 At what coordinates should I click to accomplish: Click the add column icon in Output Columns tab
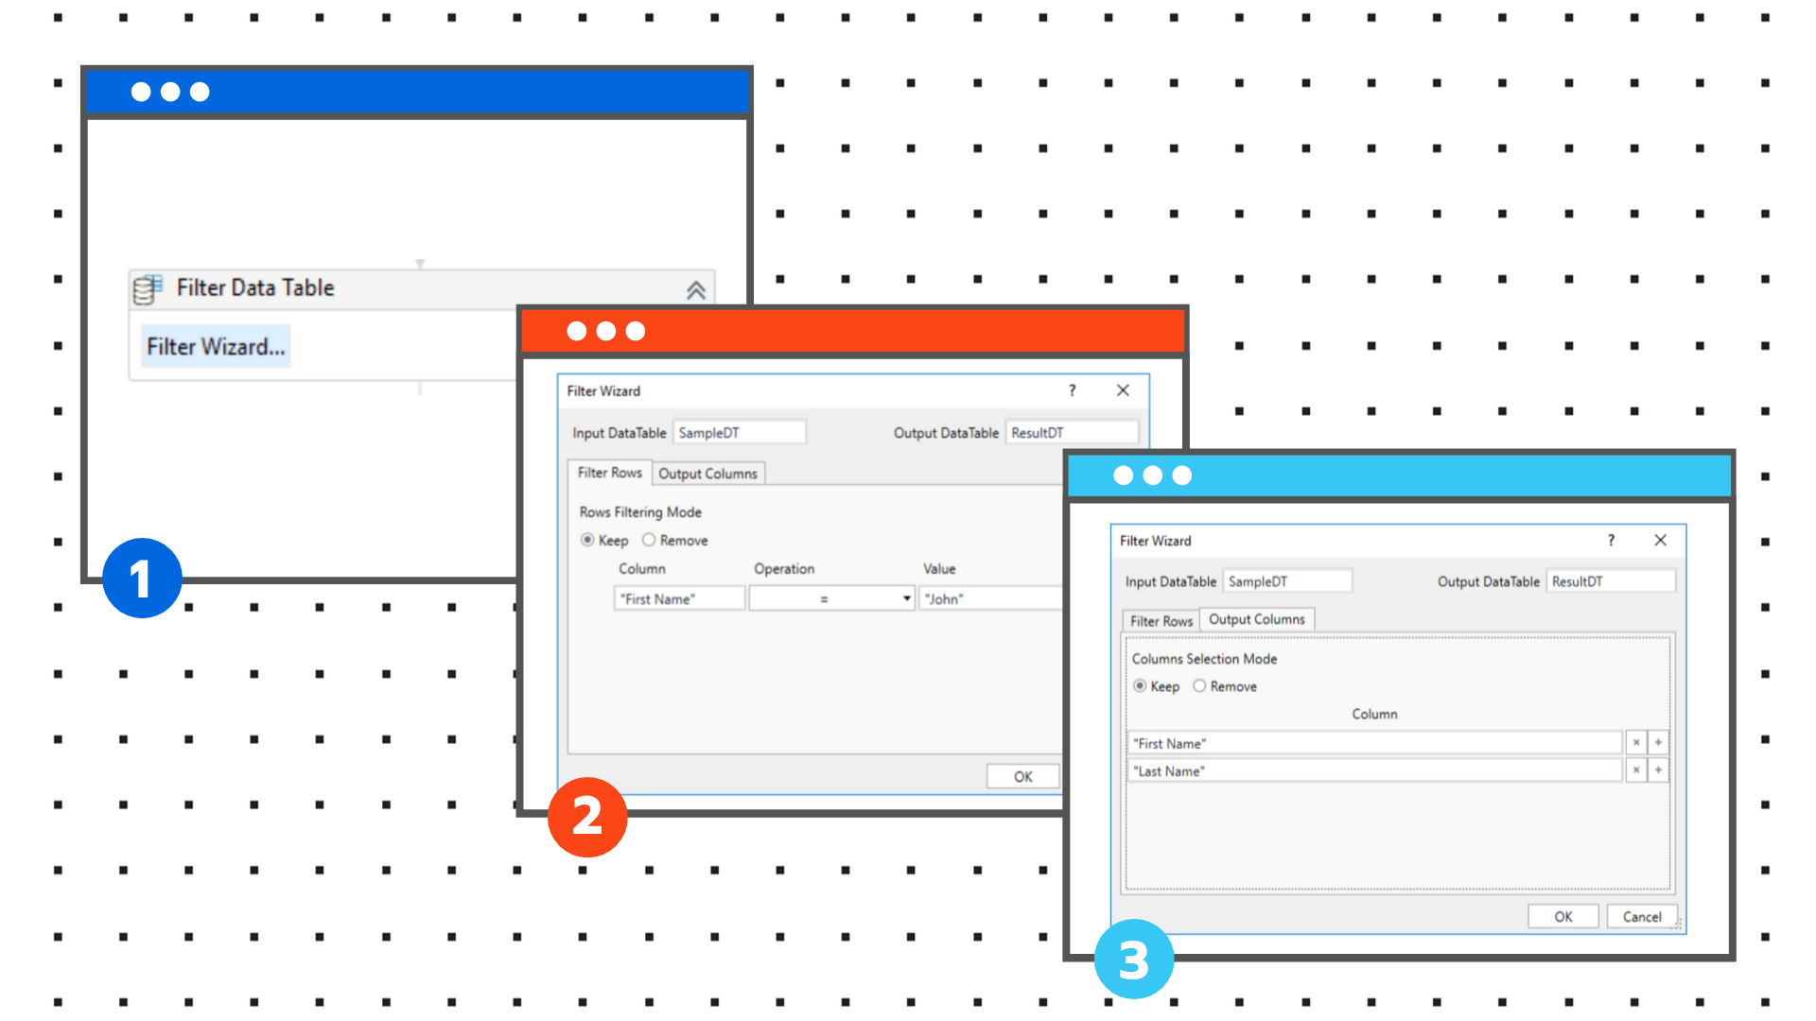coord(1660,744)
